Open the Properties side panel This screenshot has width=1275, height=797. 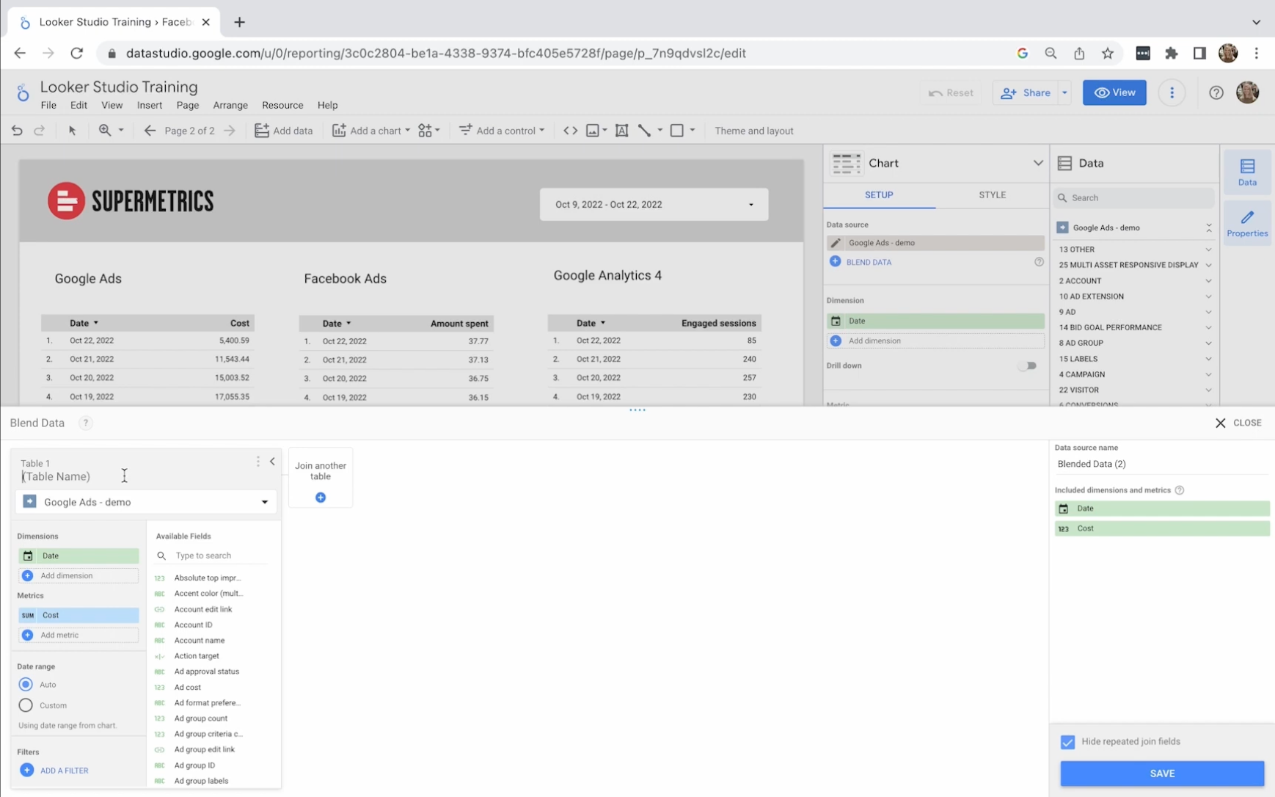1246,224
